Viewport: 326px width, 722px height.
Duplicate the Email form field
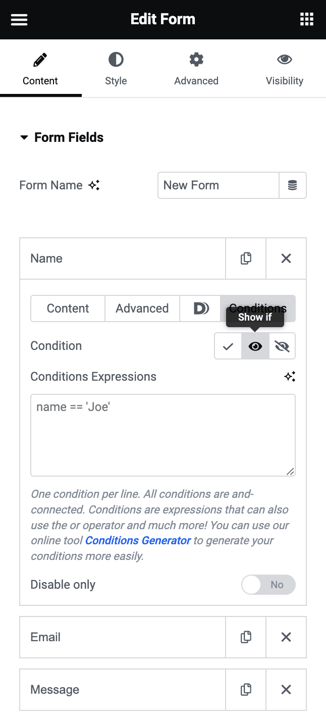[x=246, y=637]
